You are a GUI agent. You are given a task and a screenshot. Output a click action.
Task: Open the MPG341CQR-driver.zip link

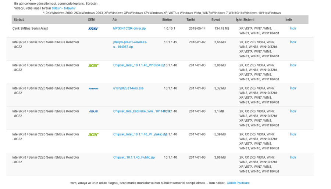click(x=129, y=29)
